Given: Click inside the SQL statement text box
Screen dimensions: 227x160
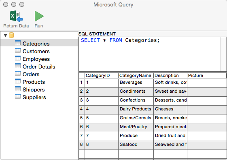Looking at the screenshot, I should 150,54.
